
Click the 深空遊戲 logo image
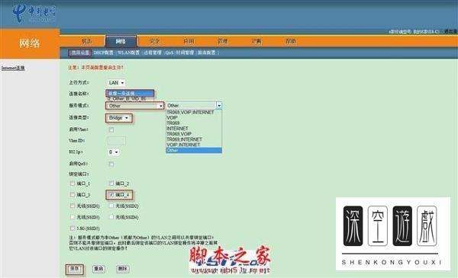[x=392, y=234]
